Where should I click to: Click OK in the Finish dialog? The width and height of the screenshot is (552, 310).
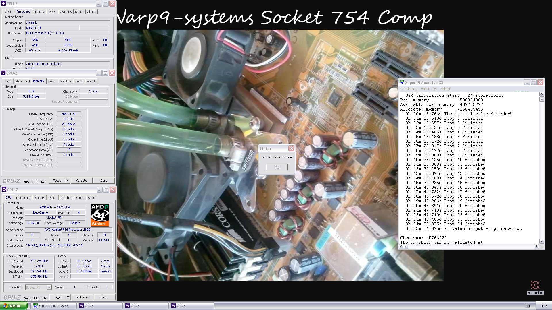[x=277, y=167]
